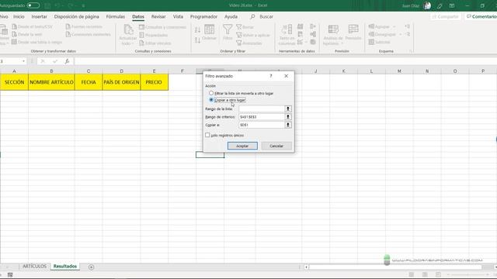497x279 pixels.
Task: Click the Borrar filter icon
Action: 239,27
